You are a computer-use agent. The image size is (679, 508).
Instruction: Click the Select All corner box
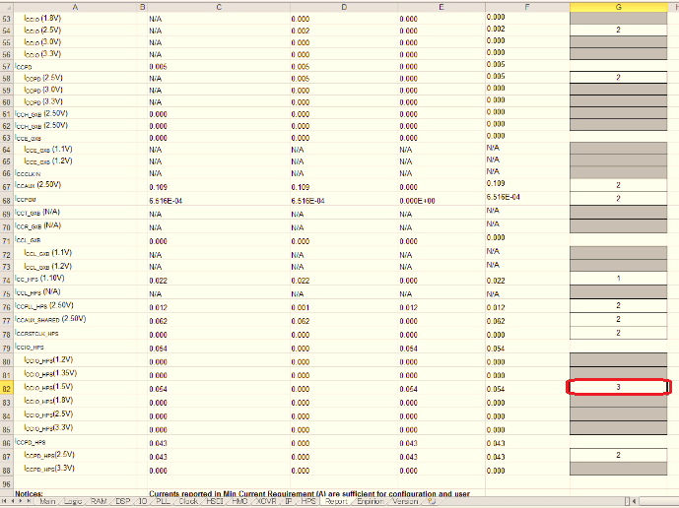coord(7,7)
